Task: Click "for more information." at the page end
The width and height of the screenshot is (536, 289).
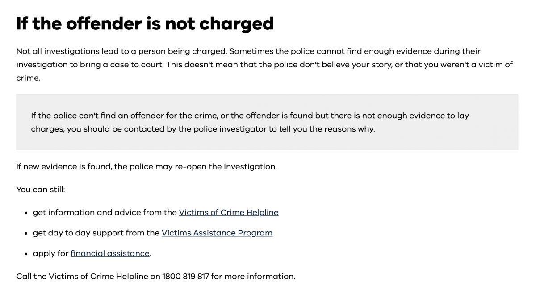Action: 253,276
